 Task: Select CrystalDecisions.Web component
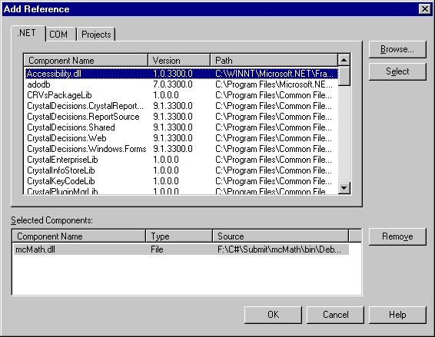pos(181,138)
